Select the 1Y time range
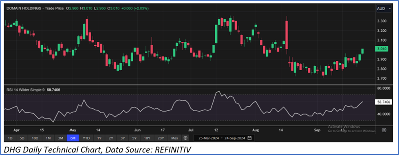Image resolution: width=399 pixels, height=155 pixels. 99,138
